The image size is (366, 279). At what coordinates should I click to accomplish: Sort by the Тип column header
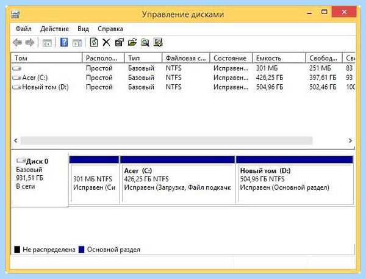[x=143, y=58]
